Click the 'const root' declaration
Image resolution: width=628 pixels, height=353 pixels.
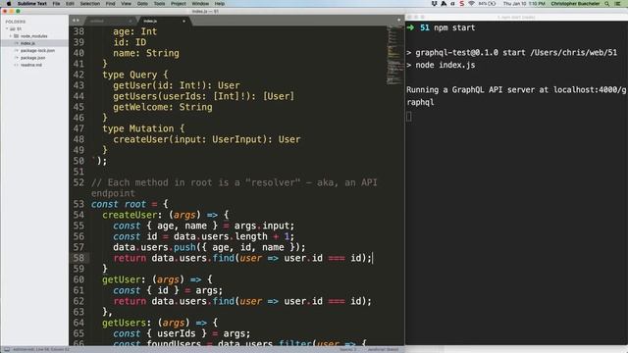coord(118,204)
